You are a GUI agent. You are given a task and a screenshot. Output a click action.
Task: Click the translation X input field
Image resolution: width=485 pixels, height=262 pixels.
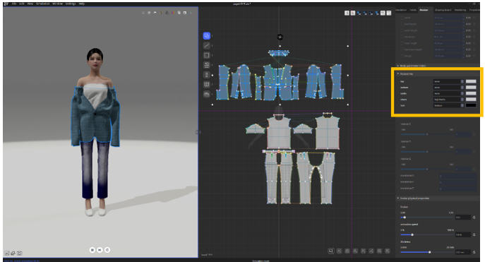[457, 176]
